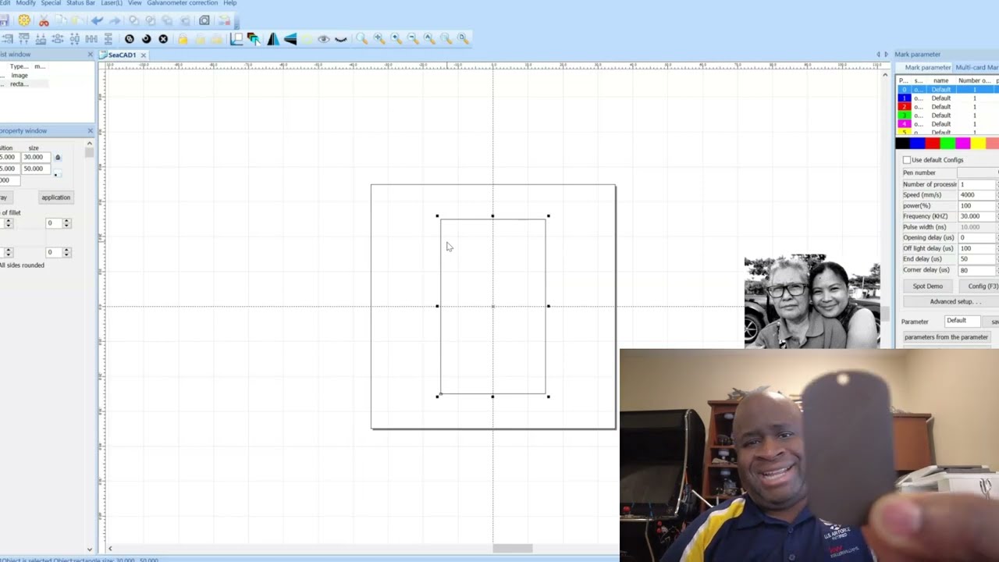Toggle the size aspect lock icon

click(x=57, y=158)
